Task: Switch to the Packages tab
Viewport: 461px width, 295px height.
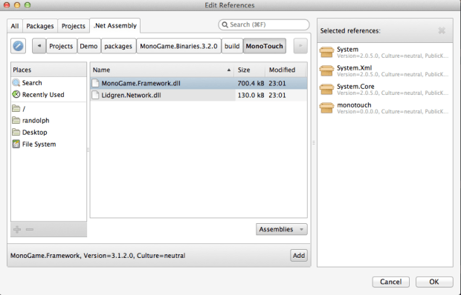Action: (40, 26)
